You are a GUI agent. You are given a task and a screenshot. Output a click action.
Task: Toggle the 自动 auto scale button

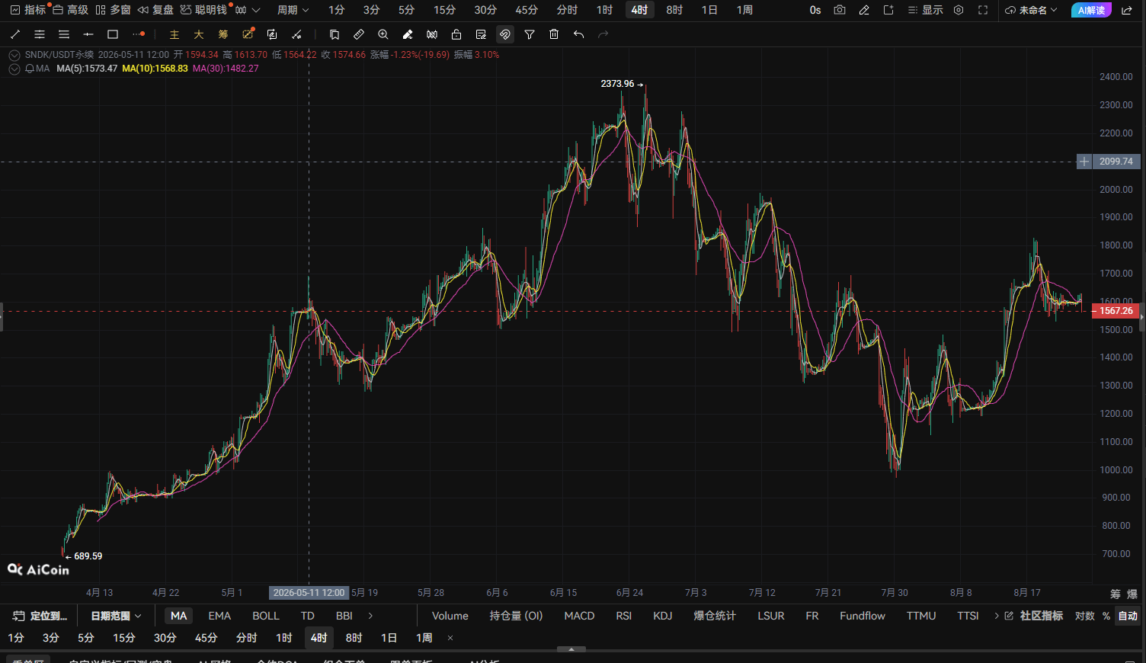click(x=1128, y=616)
